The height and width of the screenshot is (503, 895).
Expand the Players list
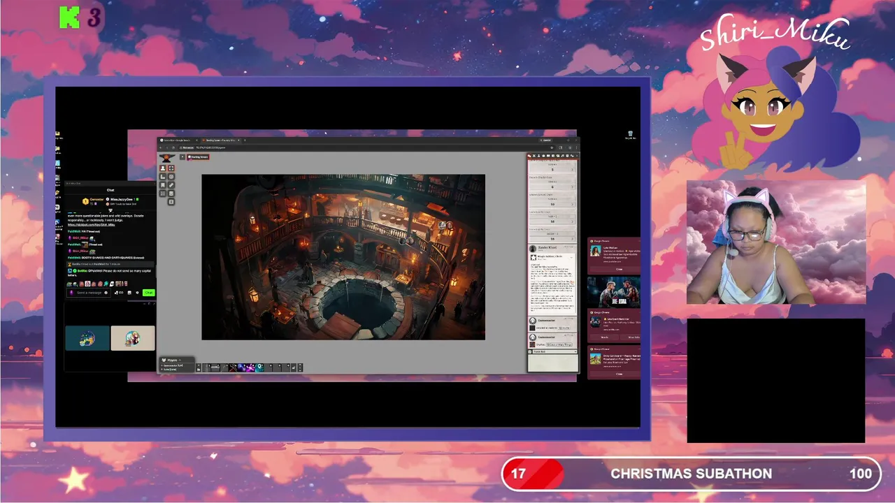(x=172, y=360)
